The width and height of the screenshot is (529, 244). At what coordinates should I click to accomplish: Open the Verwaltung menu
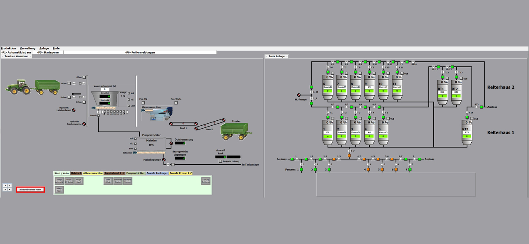tap(28, 49)
